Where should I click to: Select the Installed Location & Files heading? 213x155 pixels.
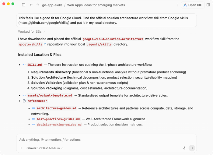point(40,55)
